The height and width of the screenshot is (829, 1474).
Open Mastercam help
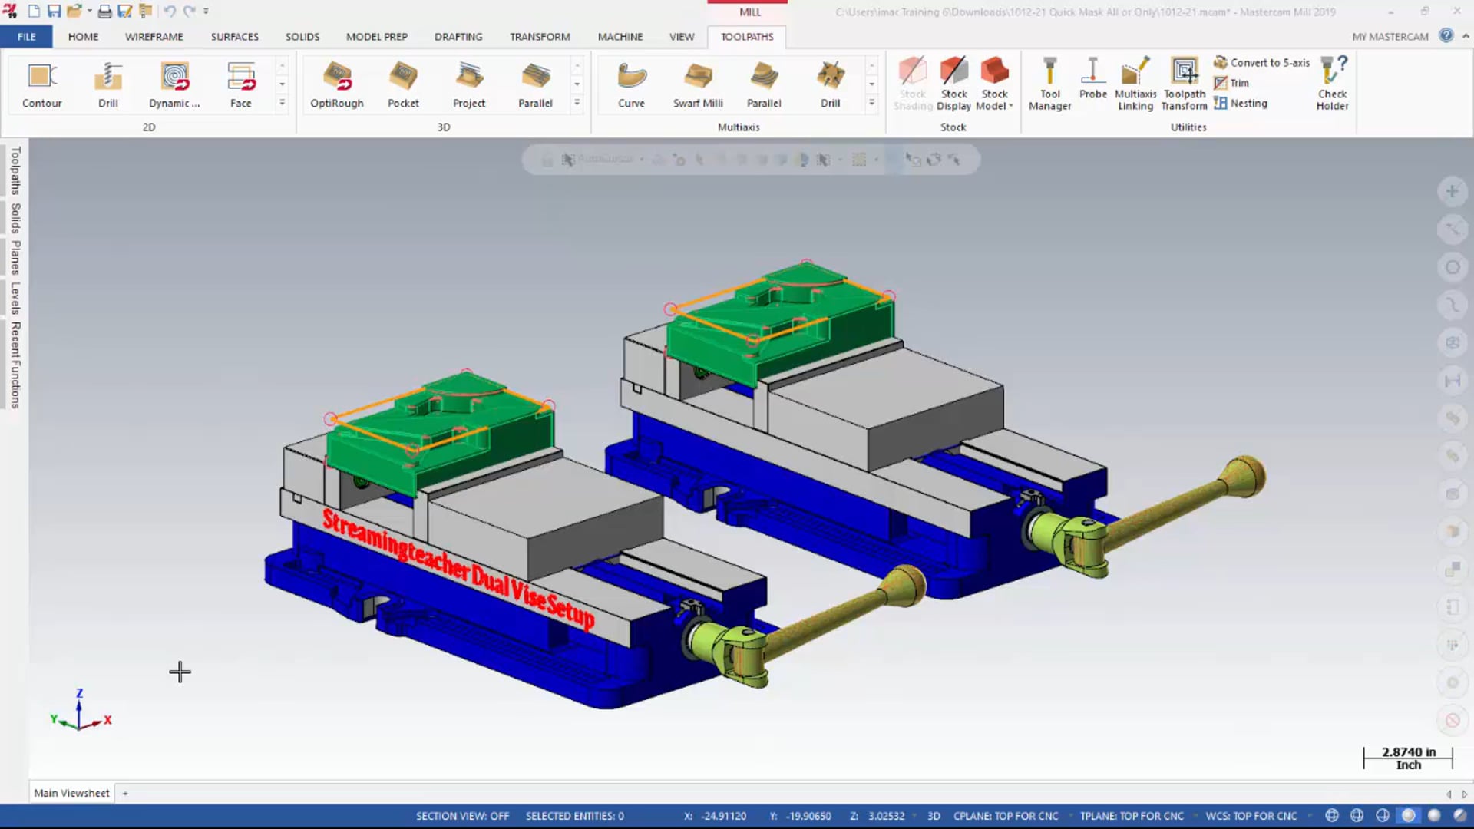point(1446,35)
